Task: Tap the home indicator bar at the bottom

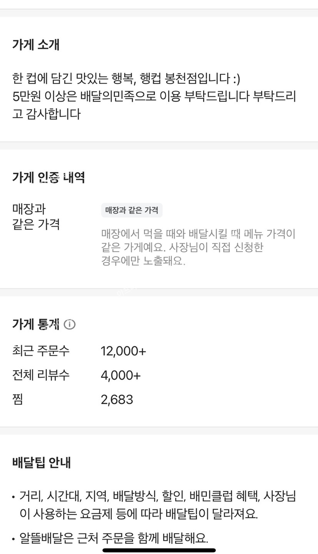Action: point(159,550)
